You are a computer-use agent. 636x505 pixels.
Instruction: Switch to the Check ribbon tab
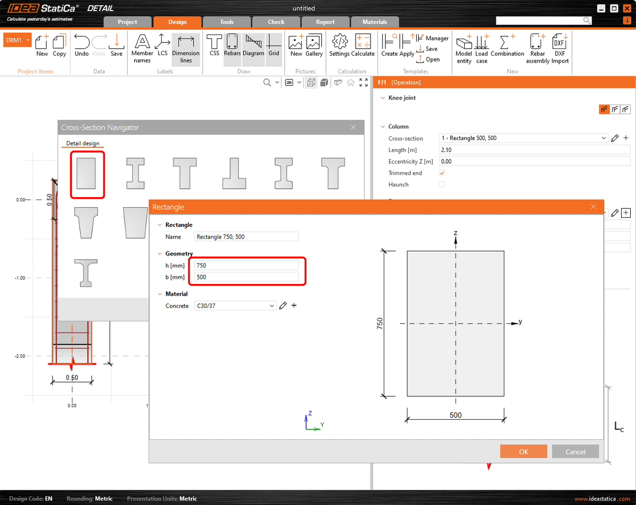[276, 22]
